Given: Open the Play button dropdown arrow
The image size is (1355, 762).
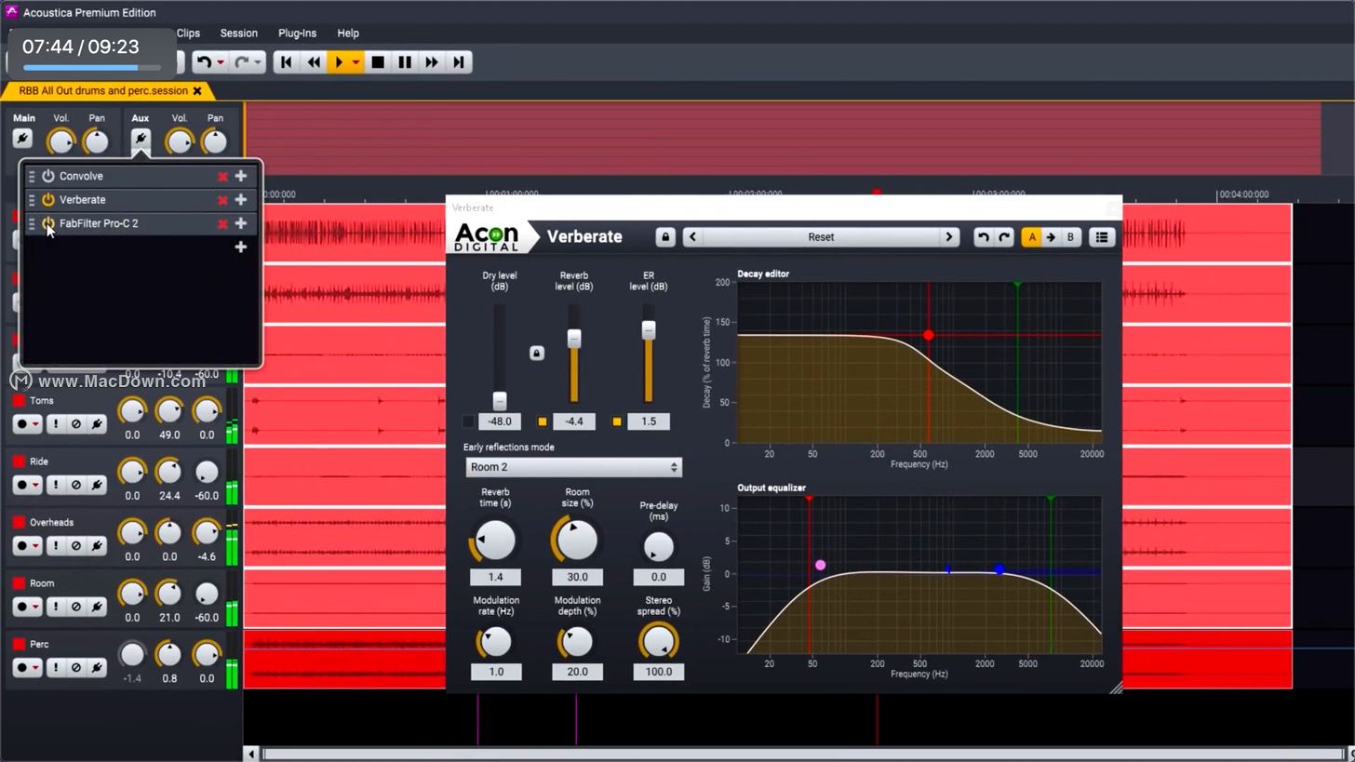Looking at the screenshot, I should [x=356, y=62].
